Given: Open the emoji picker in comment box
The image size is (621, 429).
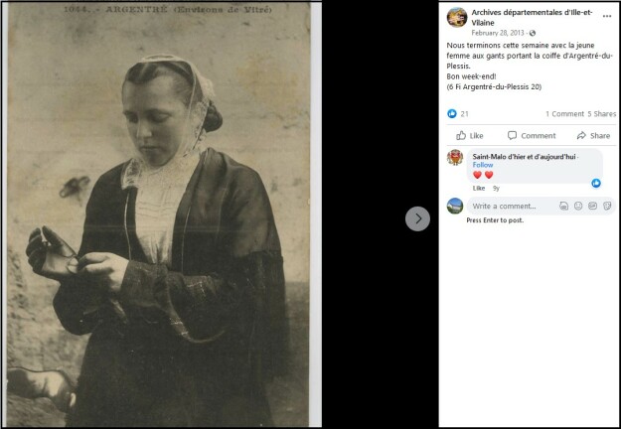Looking at the screenshot, I should pyautogui.click(x=578, y=206).
